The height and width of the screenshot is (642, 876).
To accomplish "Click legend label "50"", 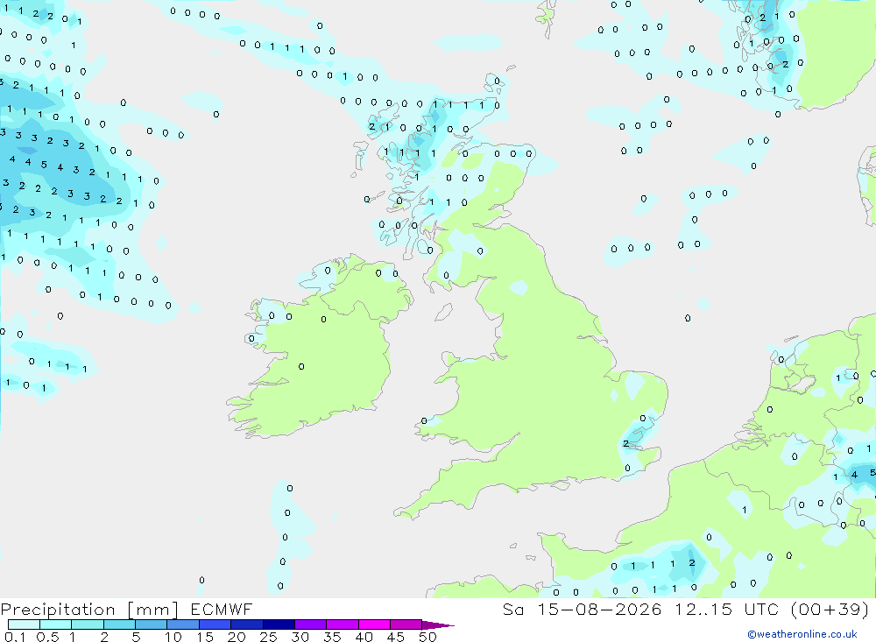I will pos(427,637).
